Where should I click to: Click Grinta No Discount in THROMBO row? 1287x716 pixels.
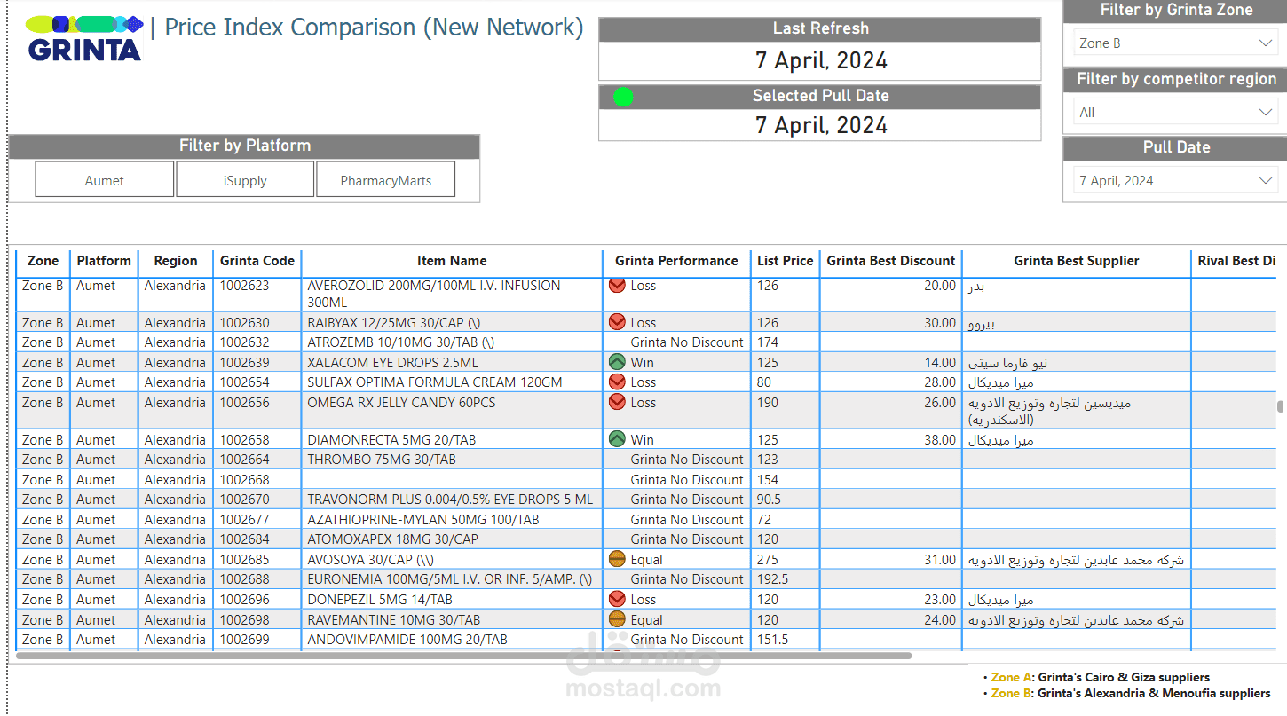[687, 459]
